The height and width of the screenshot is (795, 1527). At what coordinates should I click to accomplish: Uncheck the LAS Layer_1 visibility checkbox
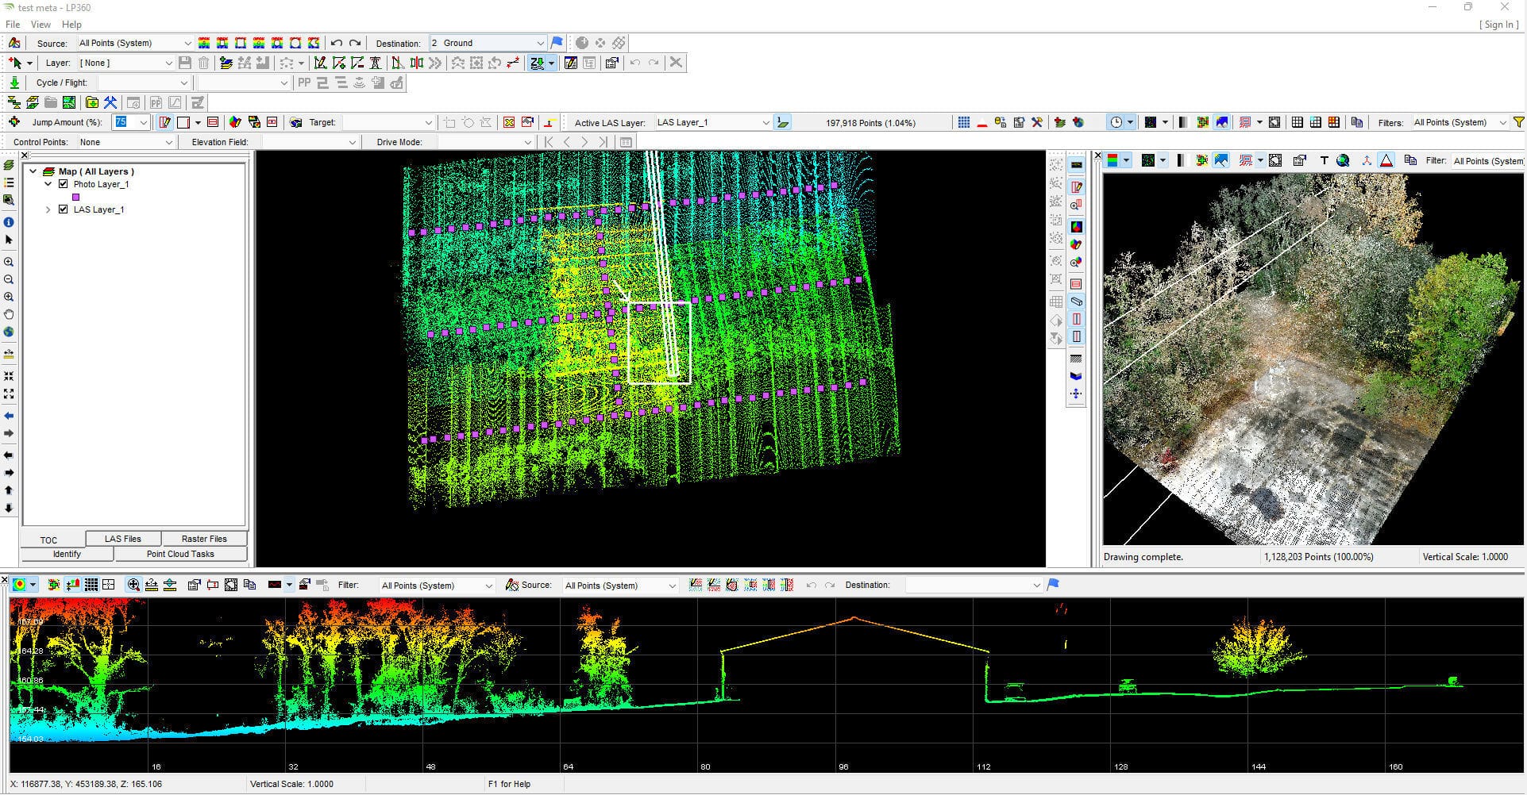click(64, 209)
